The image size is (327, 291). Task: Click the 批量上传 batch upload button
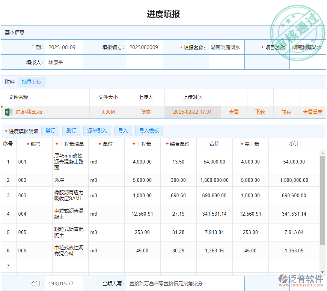point(32,82)
